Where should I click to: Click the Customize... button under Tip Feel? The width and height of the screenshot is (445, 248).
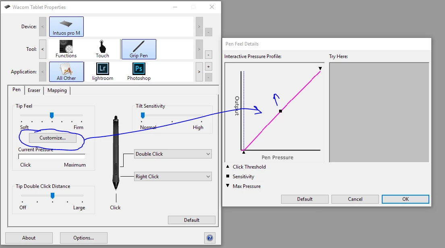(x=52, y=138)
